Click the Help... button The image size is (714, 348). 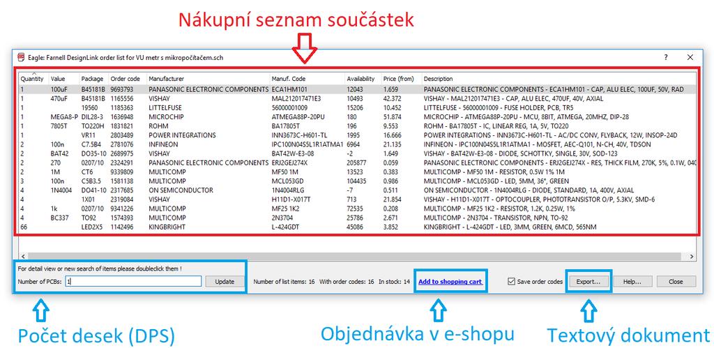632,282
